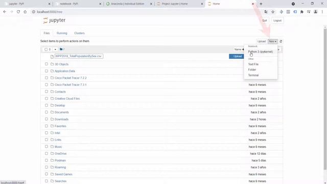This screenshot has height=184, width=327.
Task: Open the Downloads folder link
Action: click(x=61, y=119)
